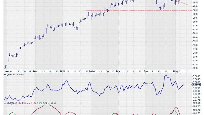Click the 'Apr' date axis label
Image resolution: width=204 pixels, height=115 pixels.
(x=146, y=72)
